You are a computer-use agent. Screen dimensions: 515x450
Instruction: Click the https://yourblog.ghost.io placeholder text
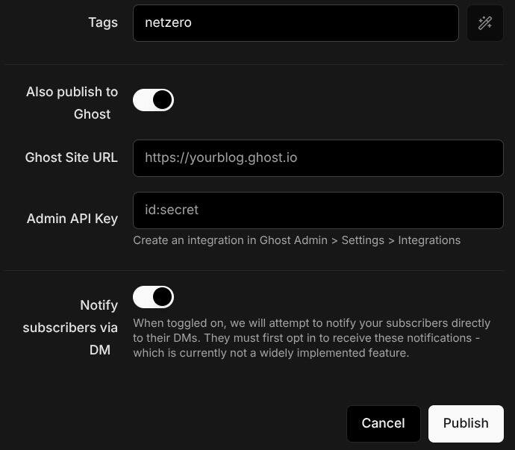pyautogui.click(x=221, y=157)
